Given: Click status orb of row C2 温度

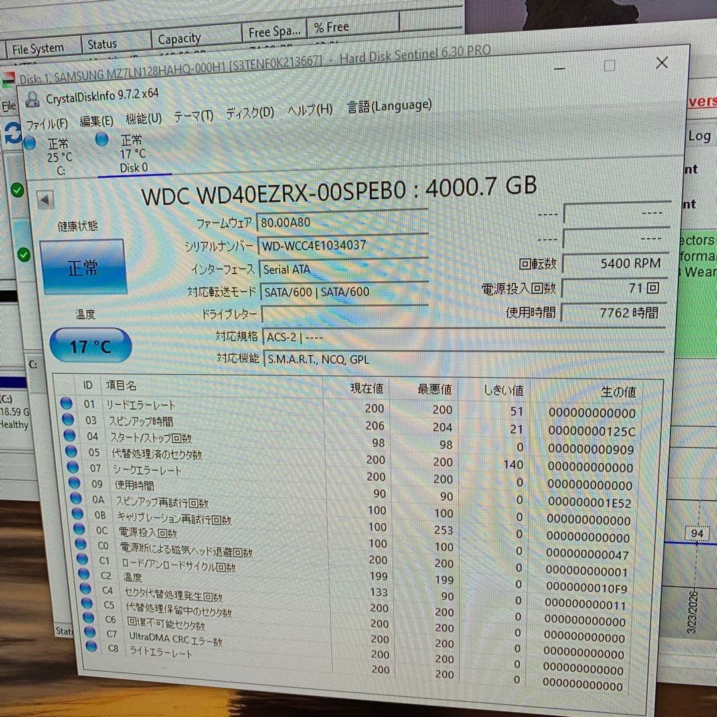Looking at the screenshot, I should coord(84,573).
